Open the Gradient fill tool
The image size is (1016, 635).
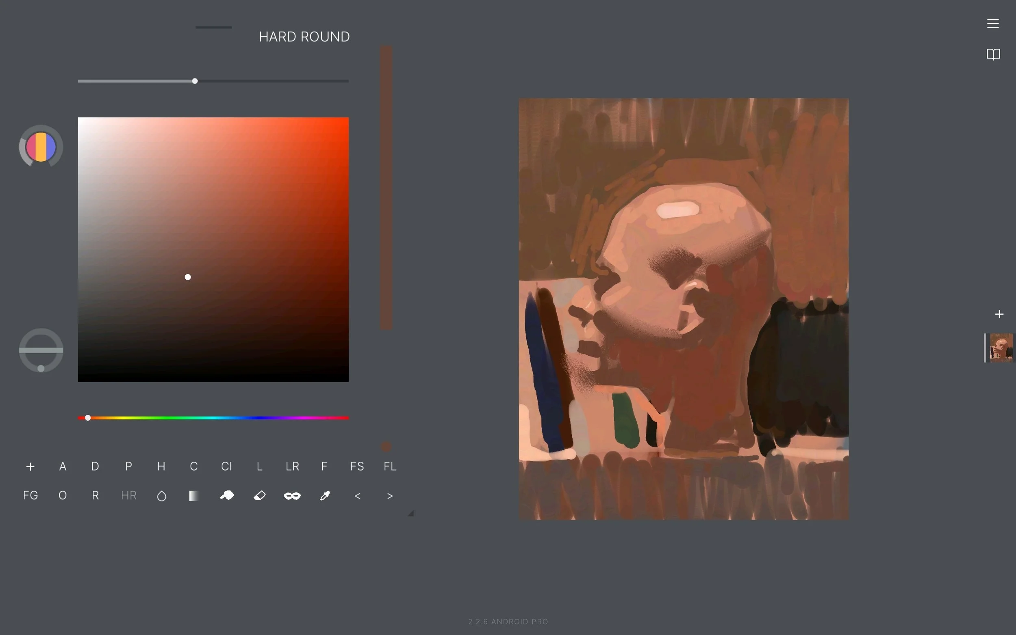[x=194, y=496]
